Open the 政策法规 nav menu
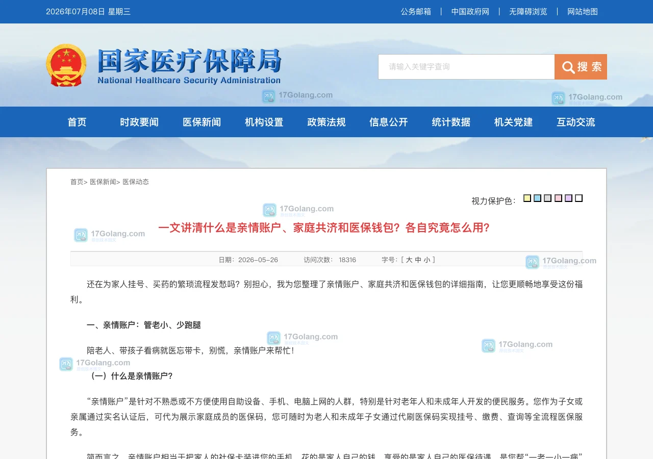653x459 pixels. pyautogui.click(x=326, y=122)
